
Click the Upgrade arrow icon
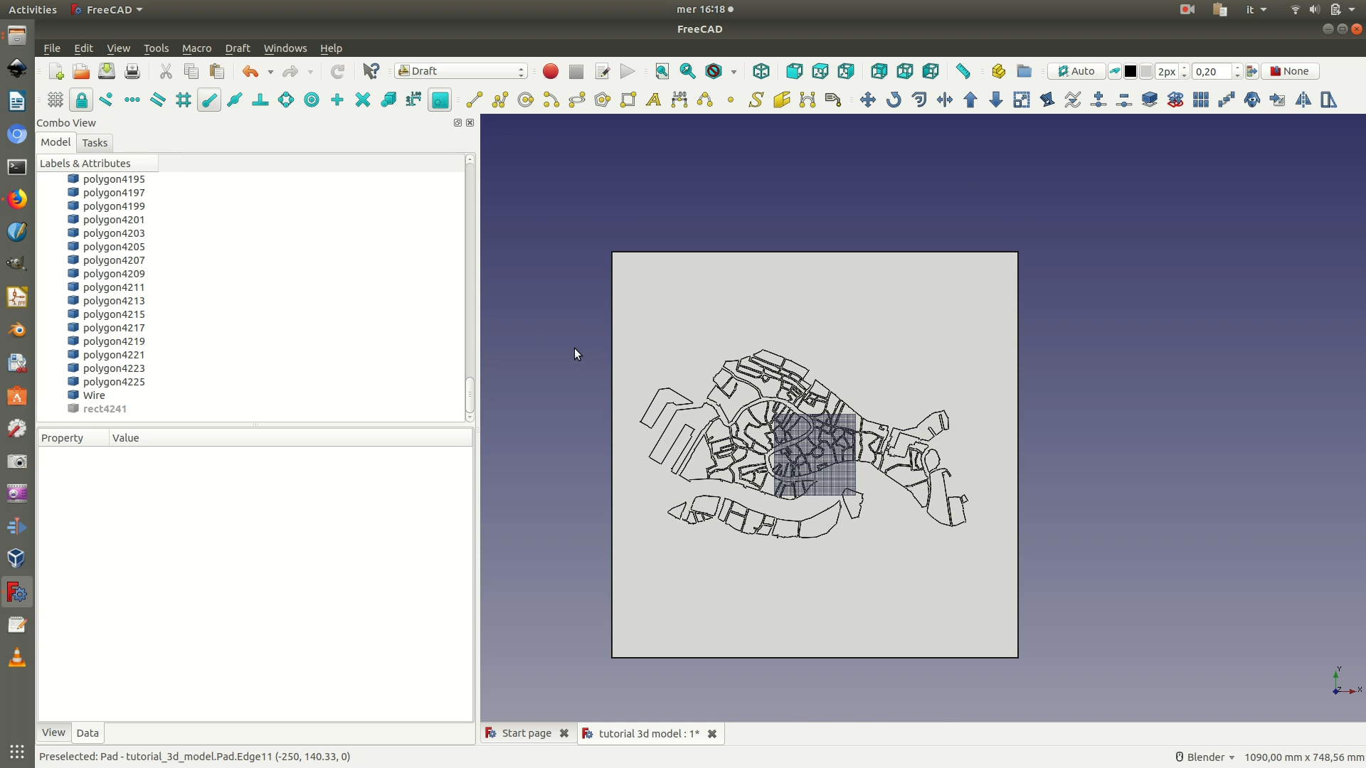970,100
